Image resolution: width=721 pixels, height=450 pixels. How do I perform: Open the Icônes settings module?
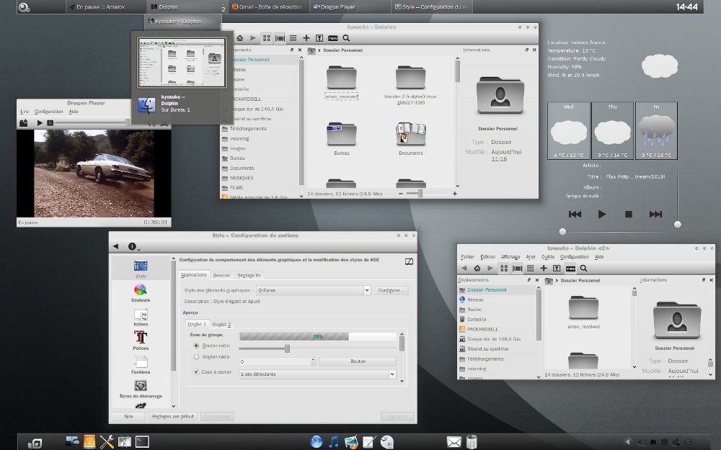141,317
